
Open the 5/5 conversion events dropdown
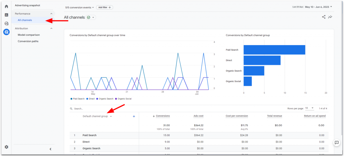pyautogui.click(x=80, y=7)
